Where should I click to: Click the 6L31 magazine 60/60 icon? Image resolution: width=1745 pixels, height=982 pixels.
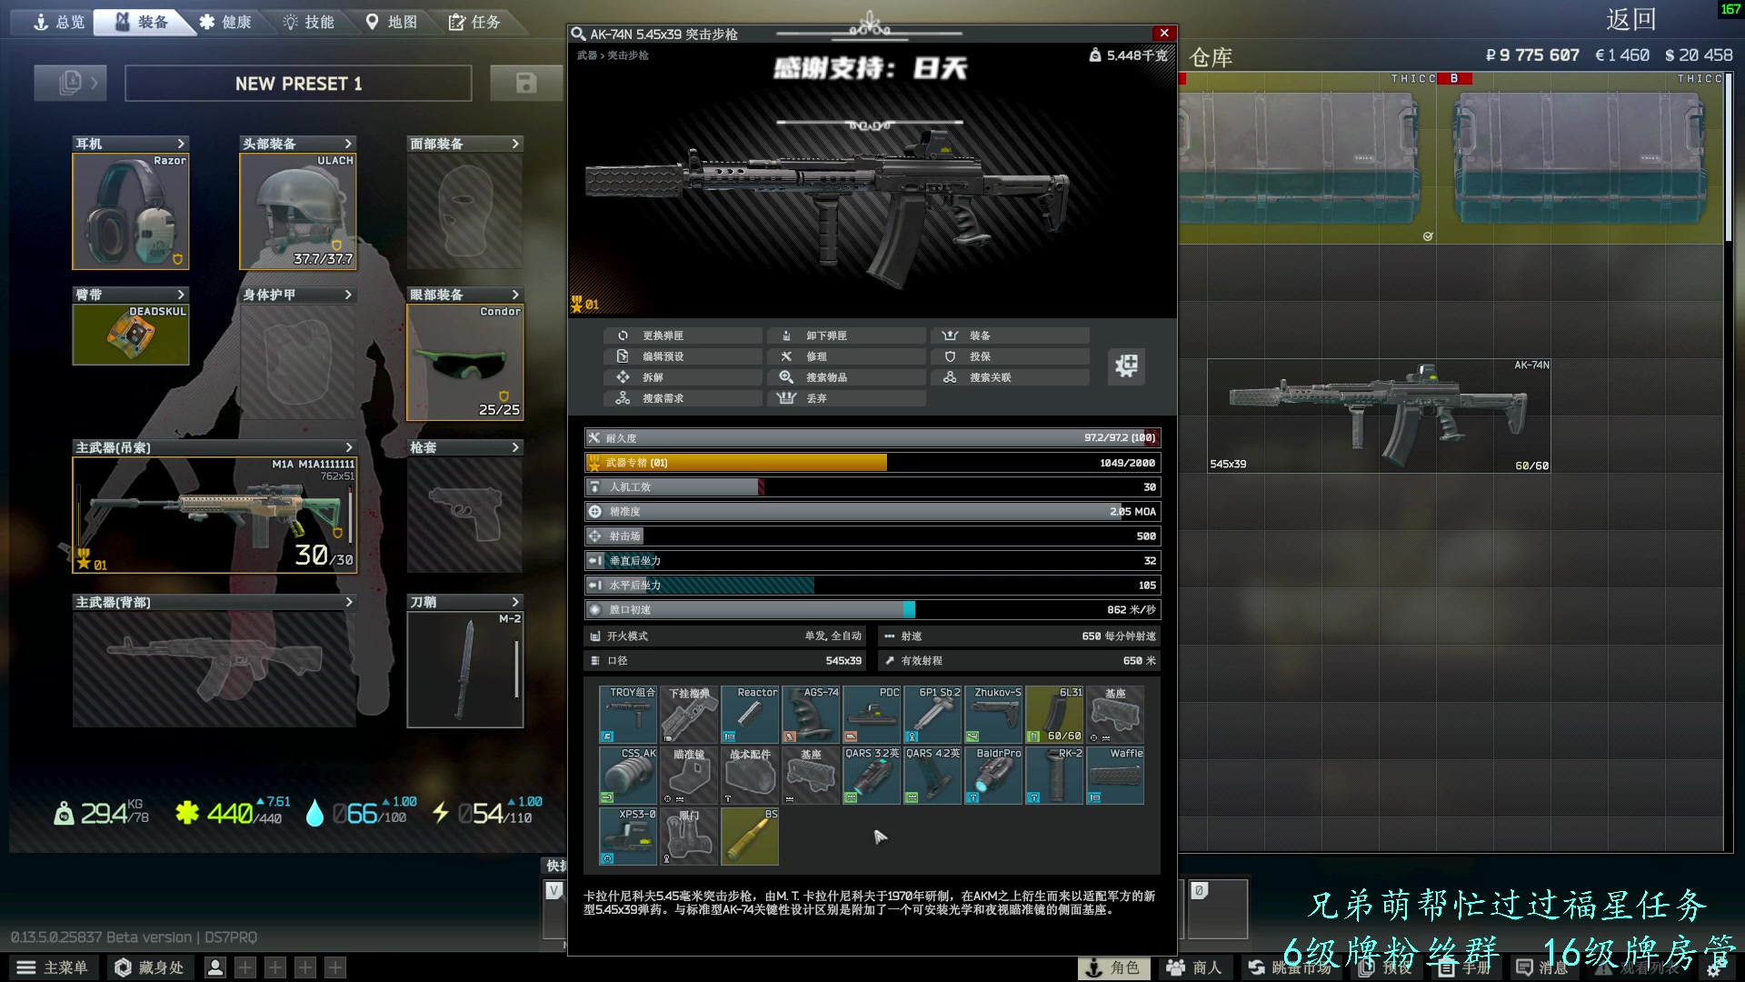(x=1054, y=715)
